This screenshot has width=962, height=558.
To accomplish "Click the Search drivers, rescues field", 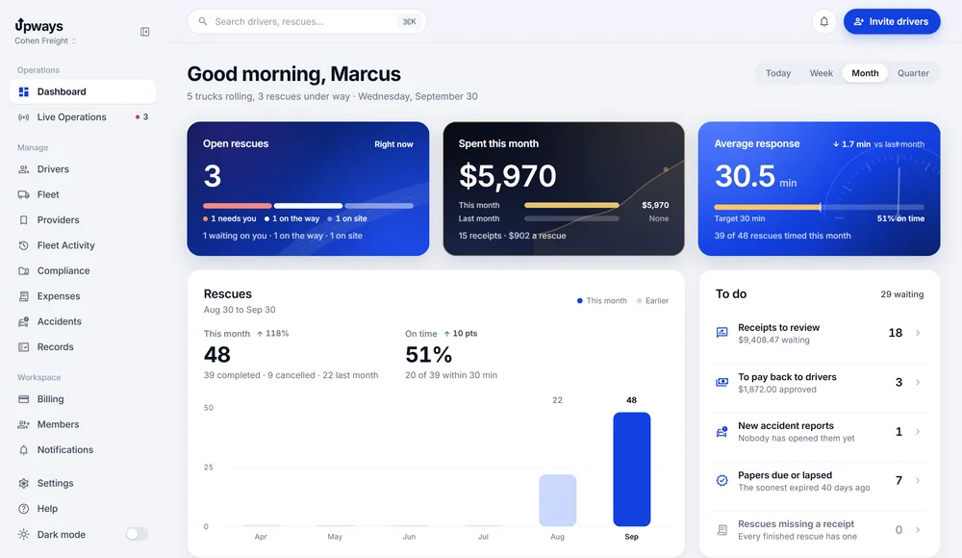I will point(307,21).
